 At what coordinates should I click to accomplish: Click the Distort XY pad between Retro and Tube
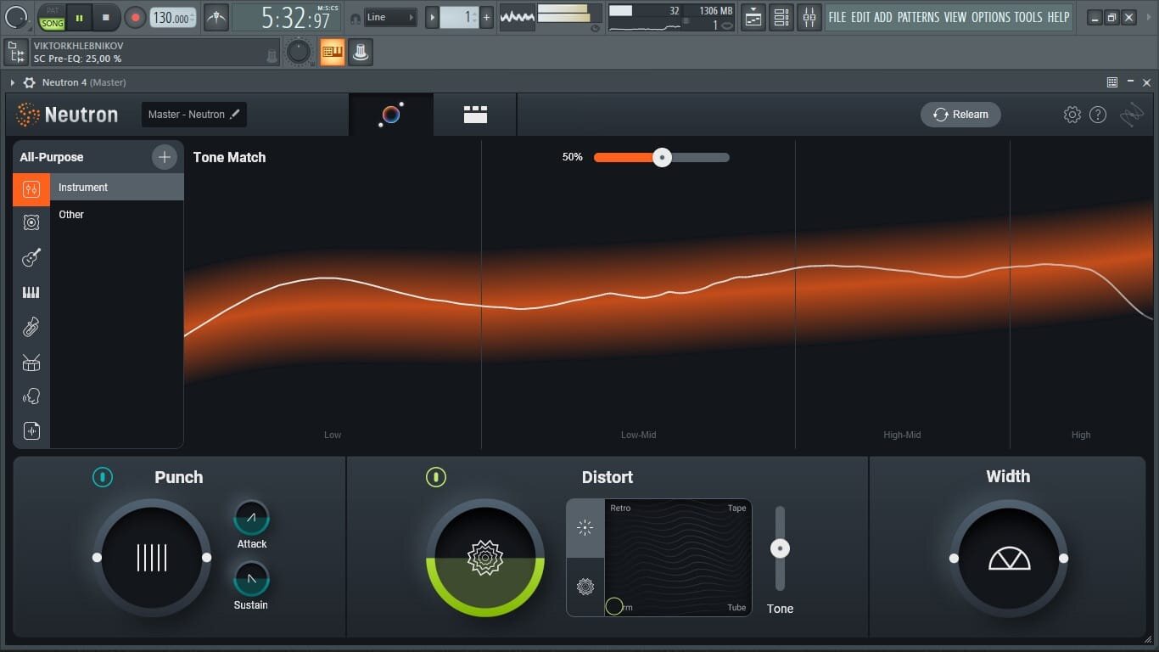[677, 558]
